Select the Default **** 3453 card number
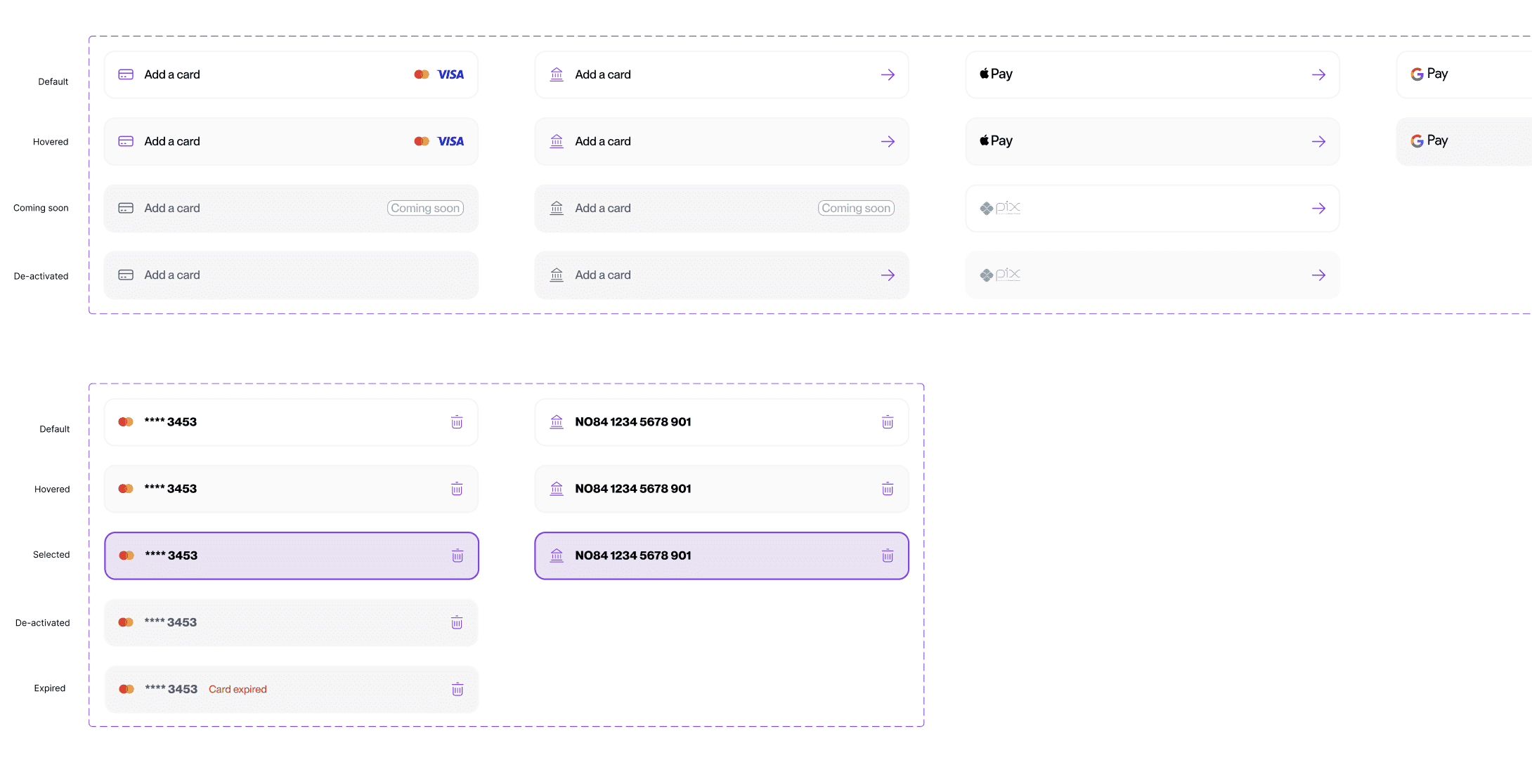This screenshot has width=1532, height=781. (171, 421)
